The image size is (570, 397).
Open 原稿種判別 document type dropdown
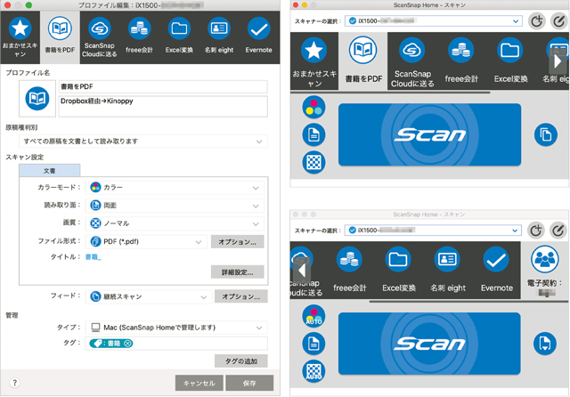pyautogui.click(x=143, y=142)
